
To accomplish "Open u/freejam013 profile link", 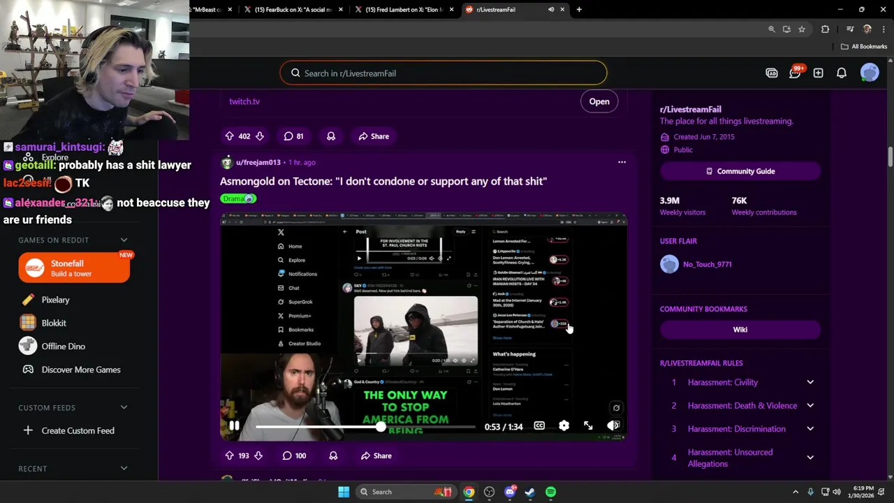I will click(258, 162).
